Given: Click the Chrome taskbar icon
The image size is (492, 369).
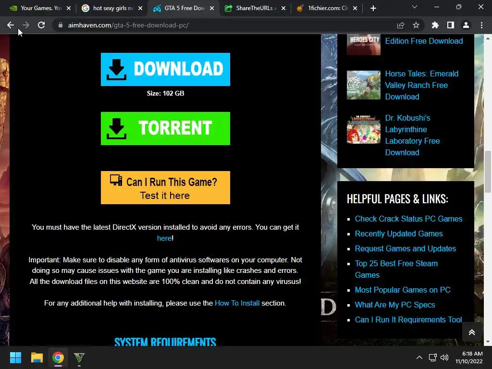Looking at the screenshot, I should (58, 357).
